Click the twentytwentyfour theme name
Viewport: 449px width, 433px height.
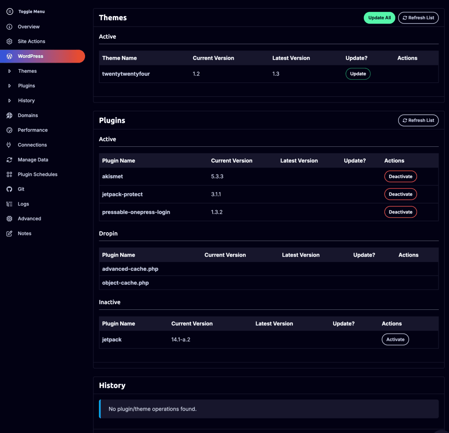point(126,74)
